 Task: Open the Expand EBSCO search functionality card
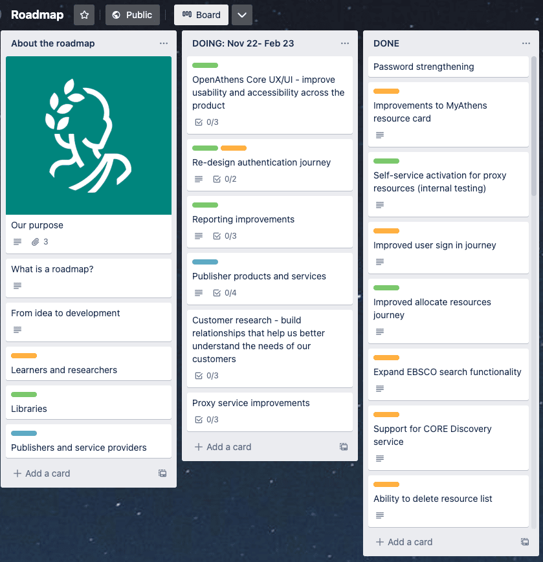click(449, 374)
